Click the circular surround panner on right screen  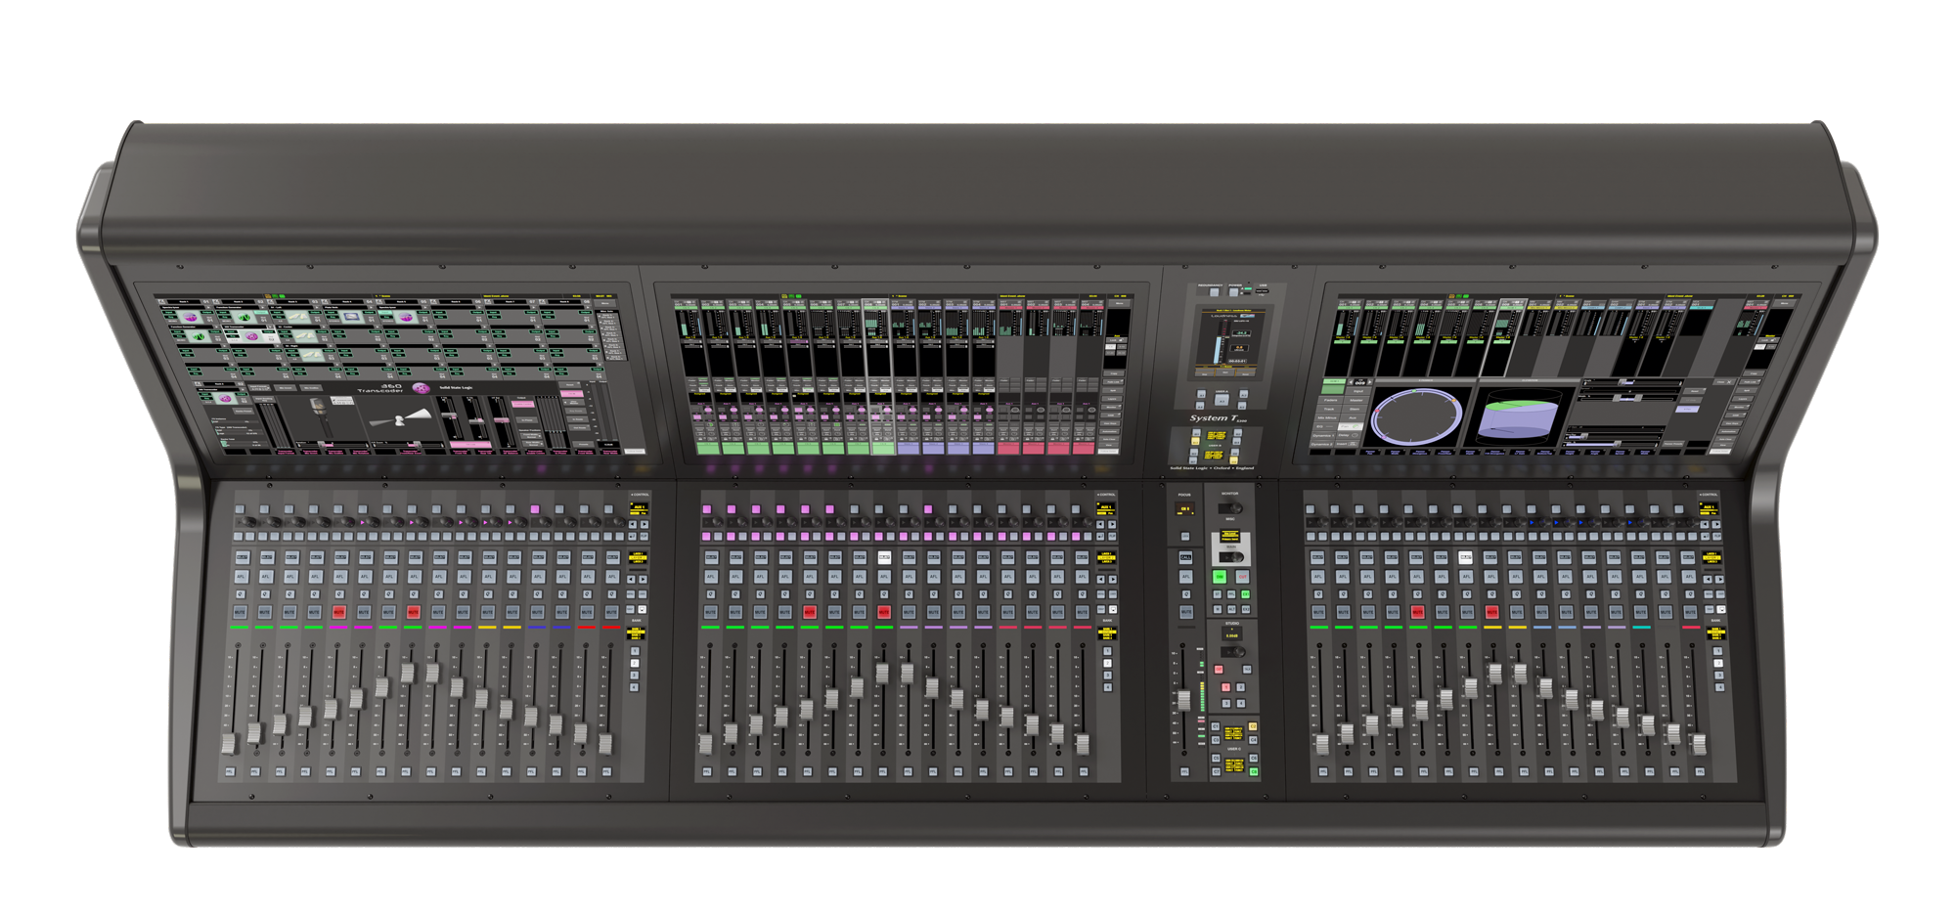tap(1416, 416)
